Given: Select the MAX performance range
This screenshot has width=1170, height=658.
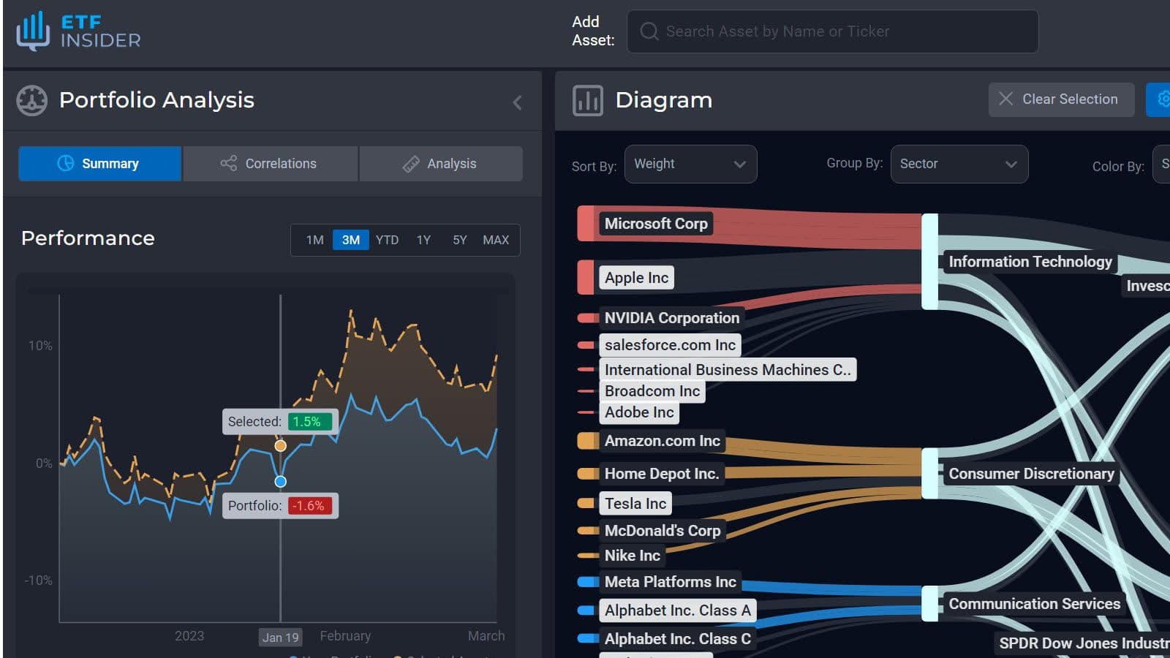Looking at the screenshot, I should (x=496, y=240).
